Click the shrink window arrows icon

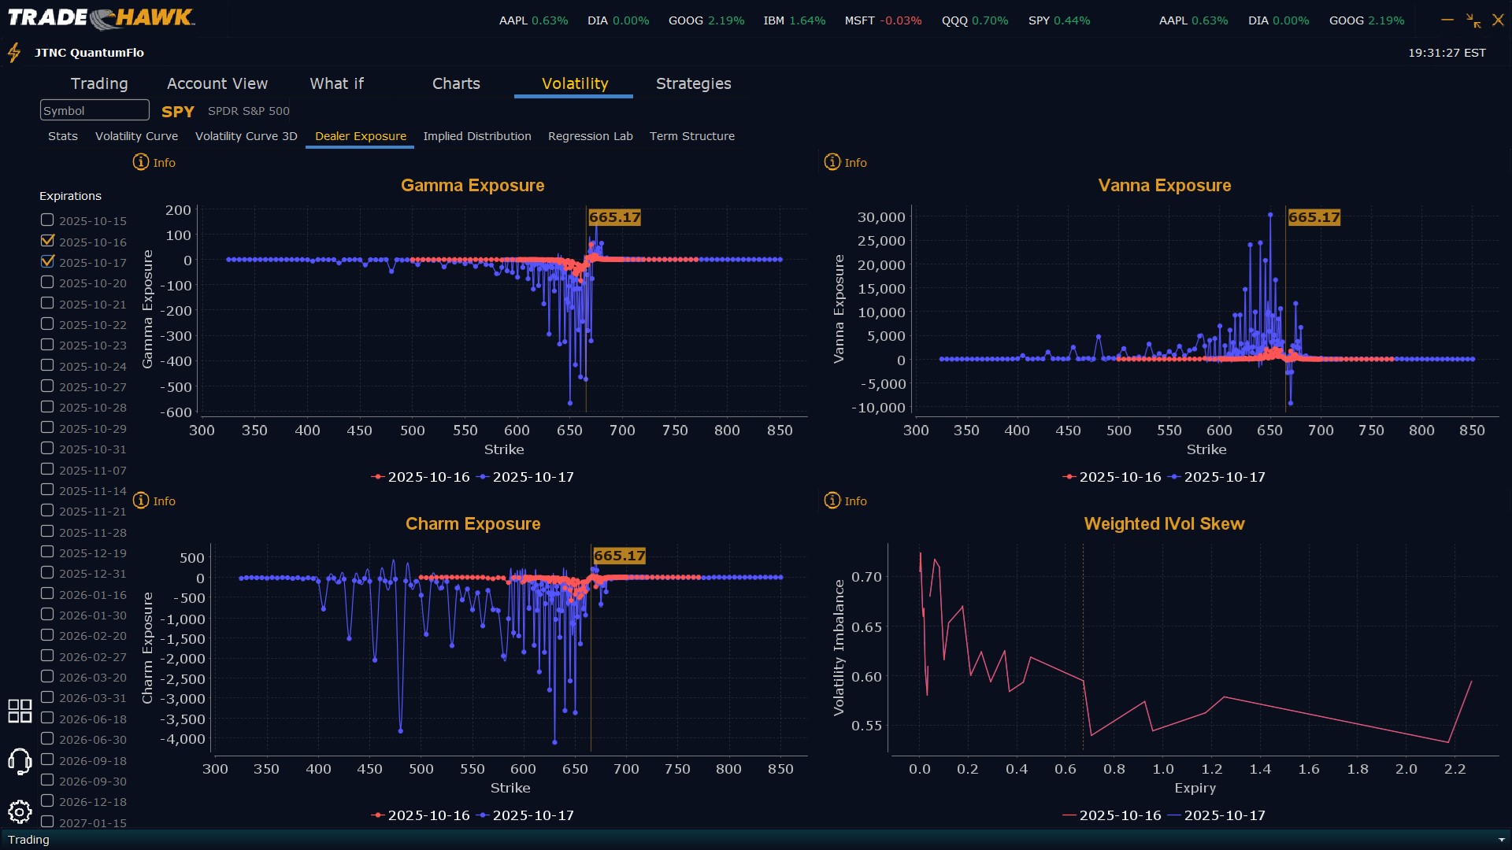(x=1473, y=20)
